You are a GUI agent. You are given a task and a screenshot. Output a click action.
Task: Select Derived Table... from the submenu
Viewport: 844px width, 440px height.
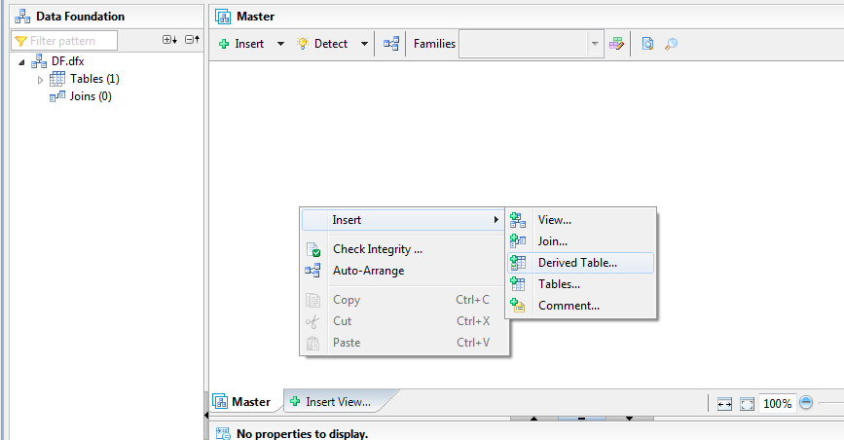[577, 263]
